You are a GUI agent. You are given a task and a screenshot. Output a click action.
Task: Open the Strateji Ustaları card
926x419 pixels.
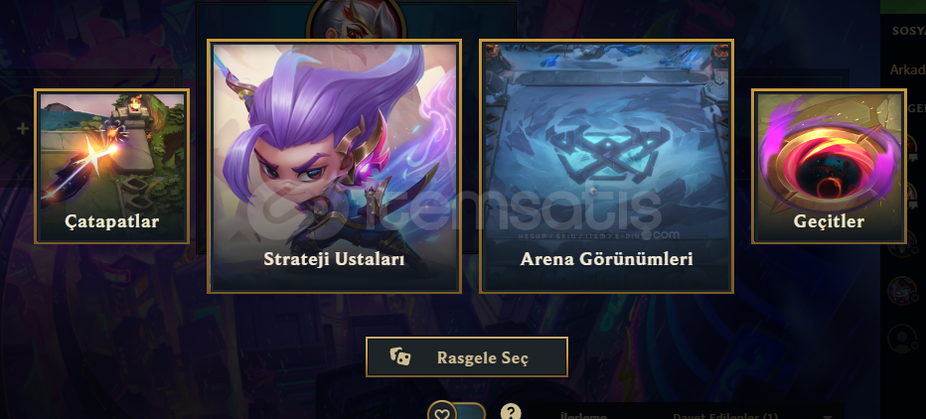click(x=334, y=167)
